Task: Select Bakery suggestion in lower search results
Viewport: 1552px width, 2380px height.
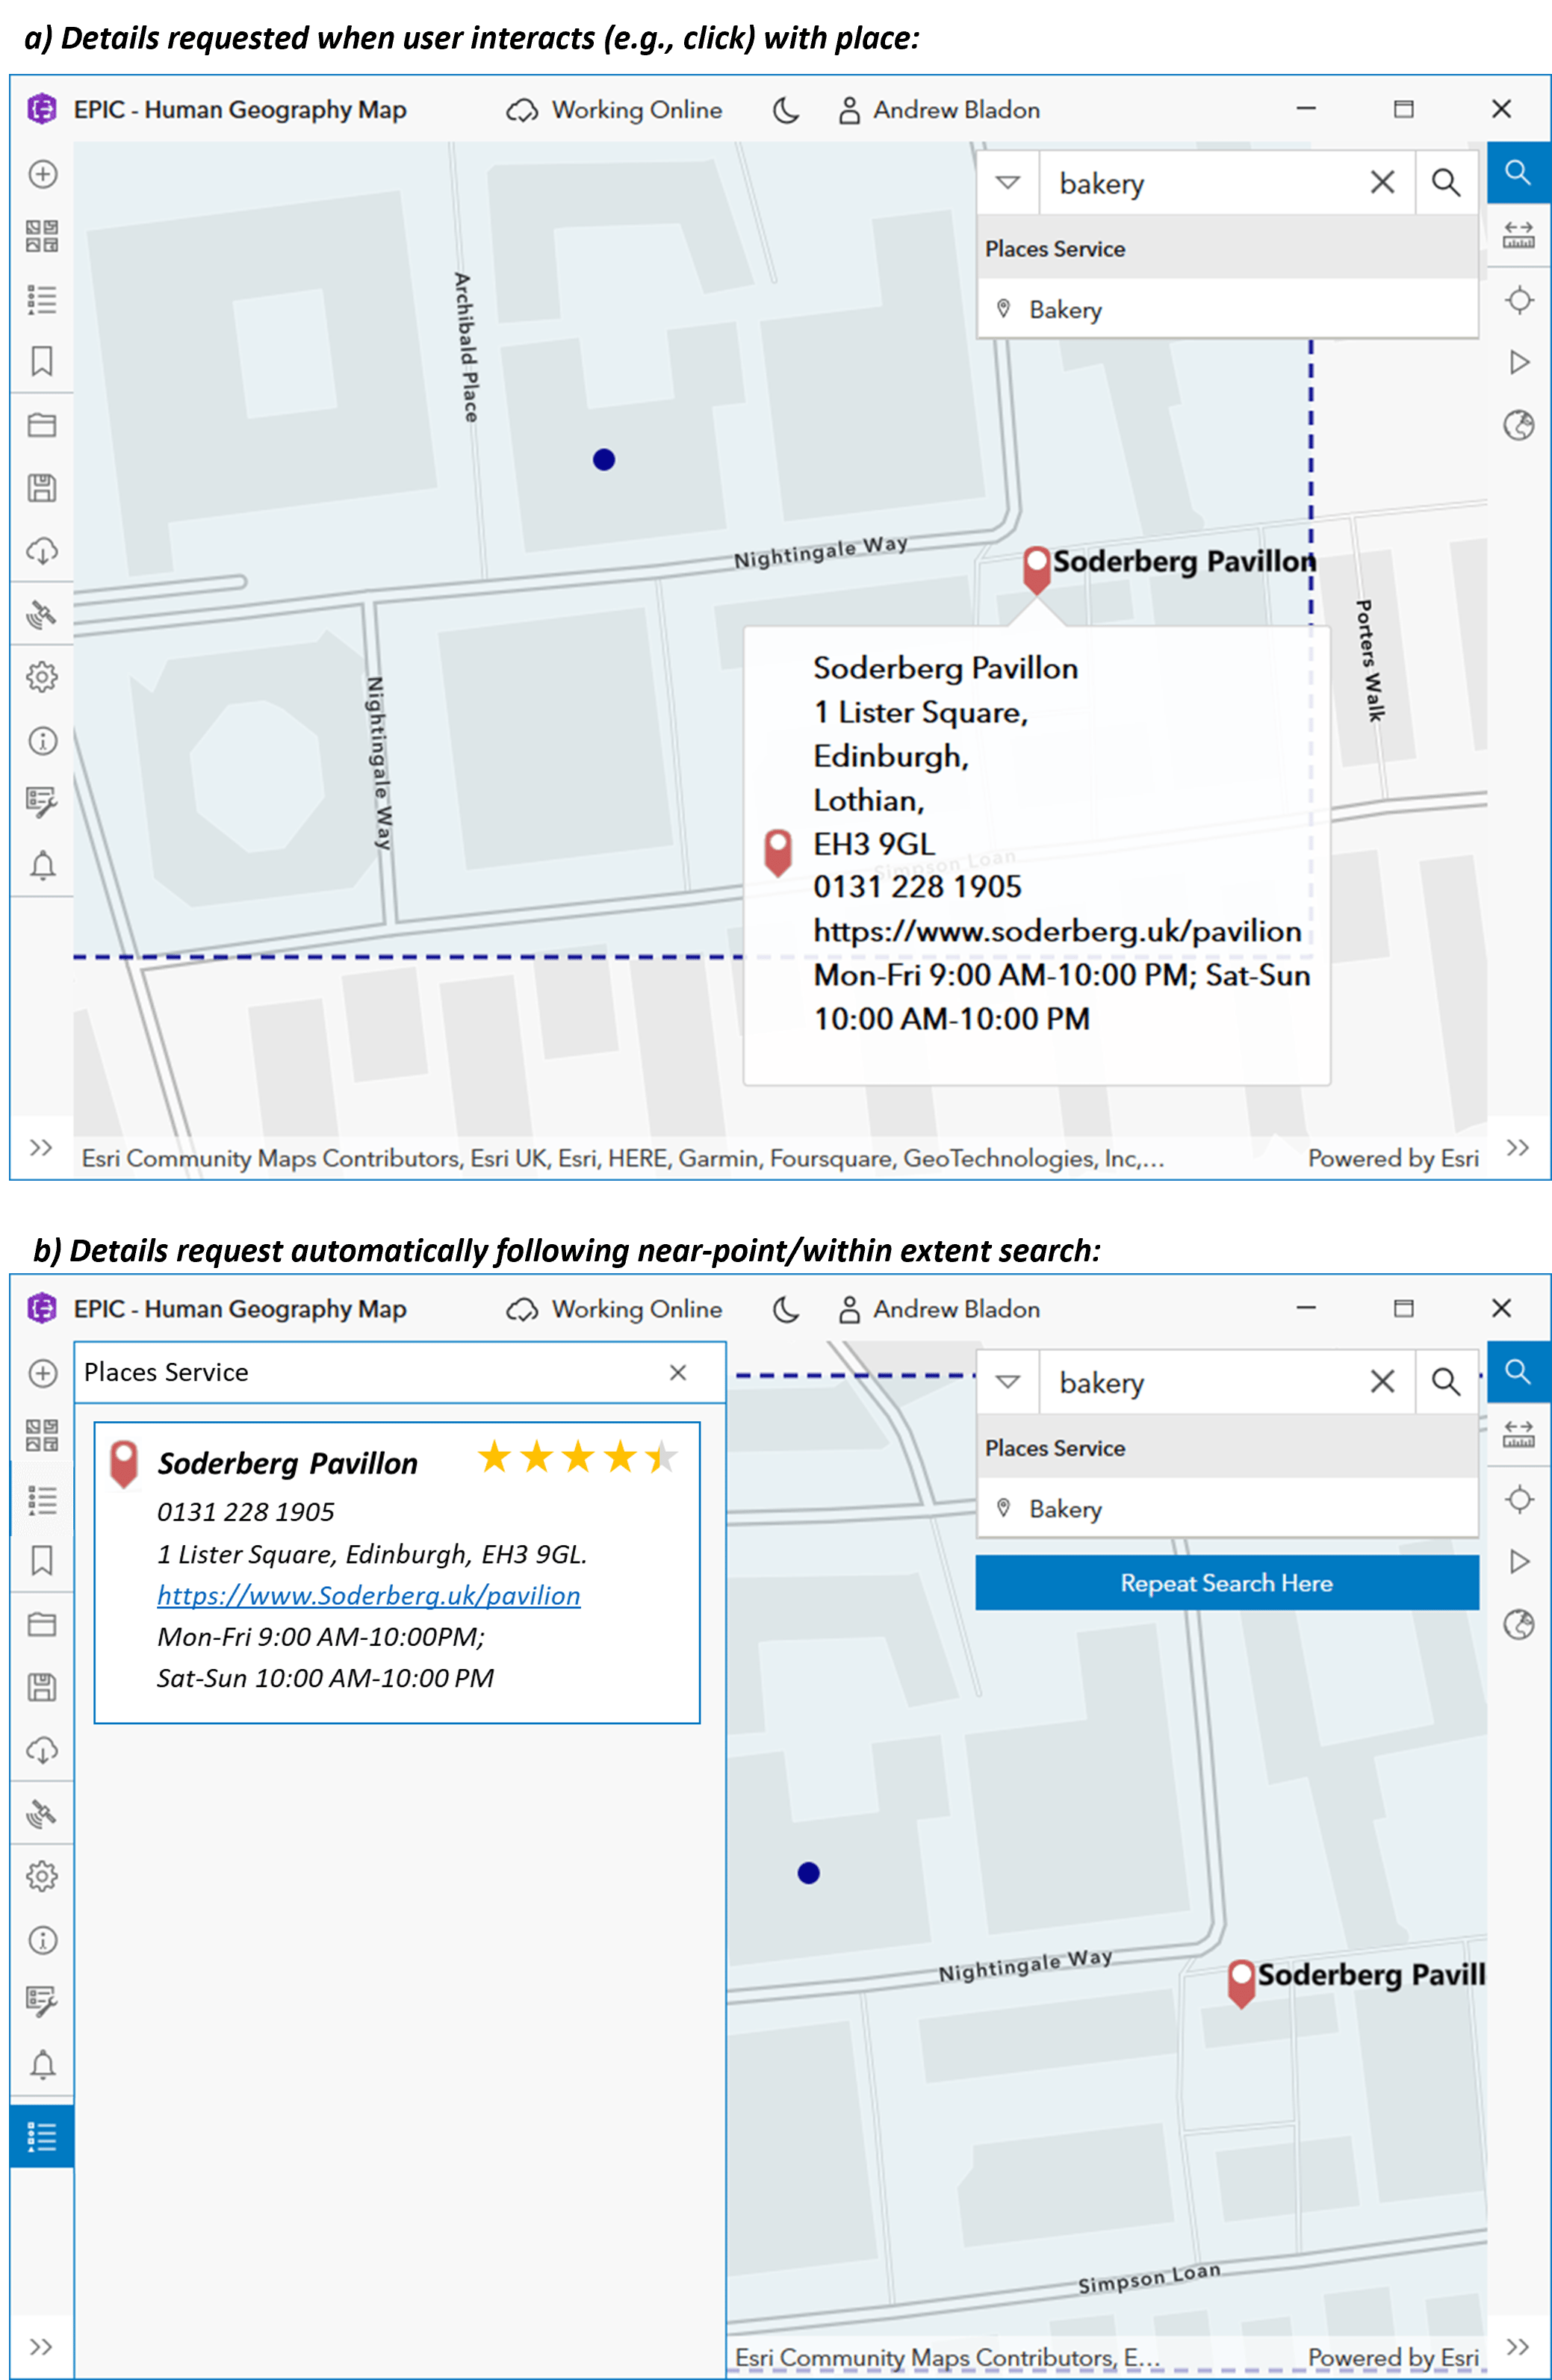Action: [1065, 1509]
